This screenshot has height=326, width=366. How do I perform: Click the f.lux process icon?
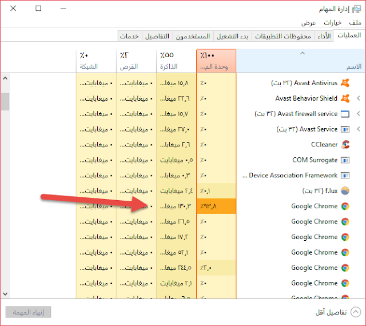pyautogui.click(x=345, y=191)
